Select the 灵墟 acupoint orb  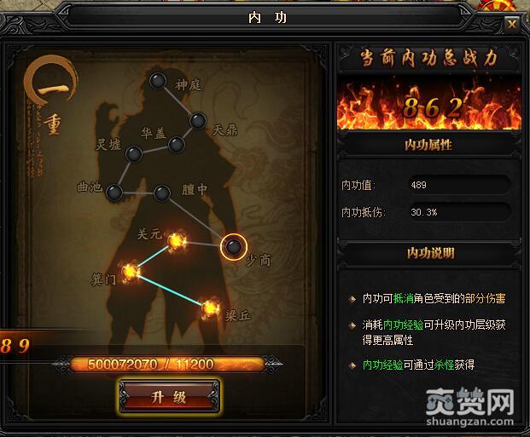point(133,154)
